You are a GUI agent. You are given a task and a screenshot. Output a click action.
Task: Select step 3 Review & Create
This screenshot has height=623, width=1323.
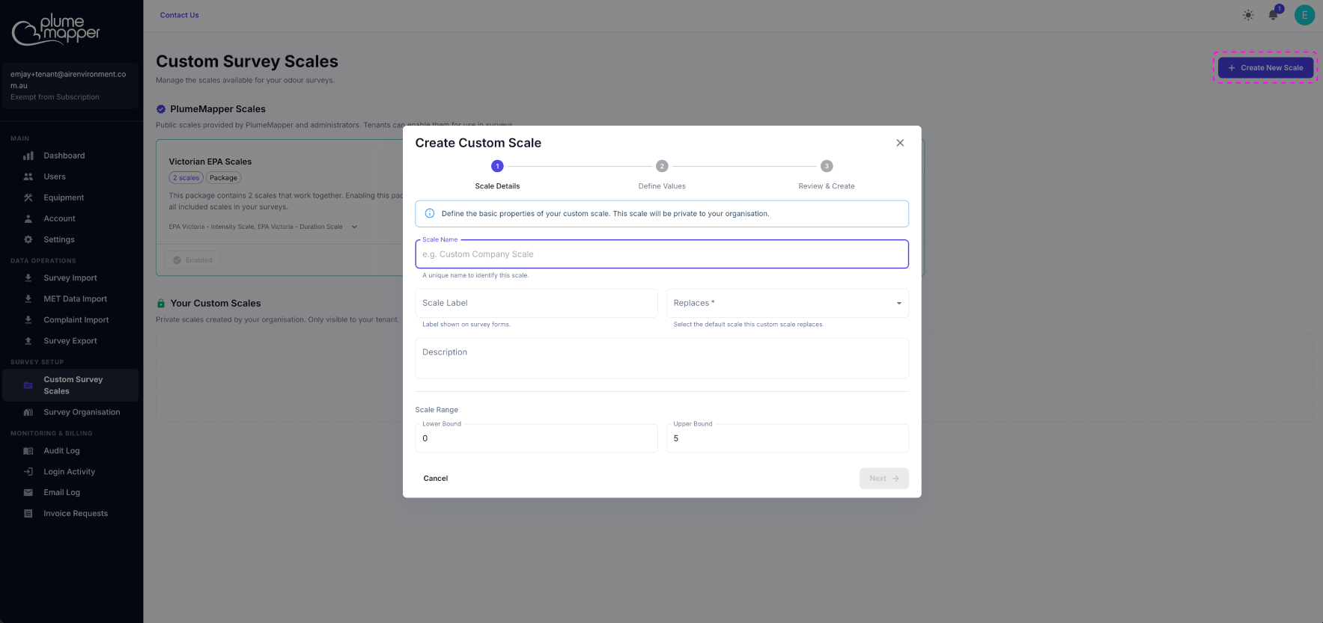(x=827, y=175)
